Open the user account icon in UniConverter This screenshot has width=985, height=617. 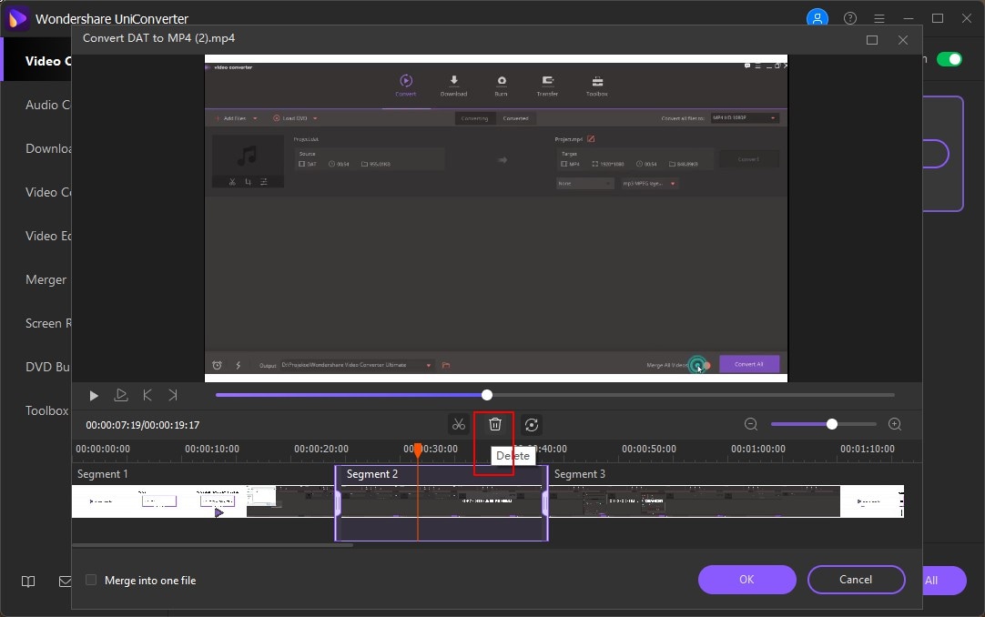point(817,18)
